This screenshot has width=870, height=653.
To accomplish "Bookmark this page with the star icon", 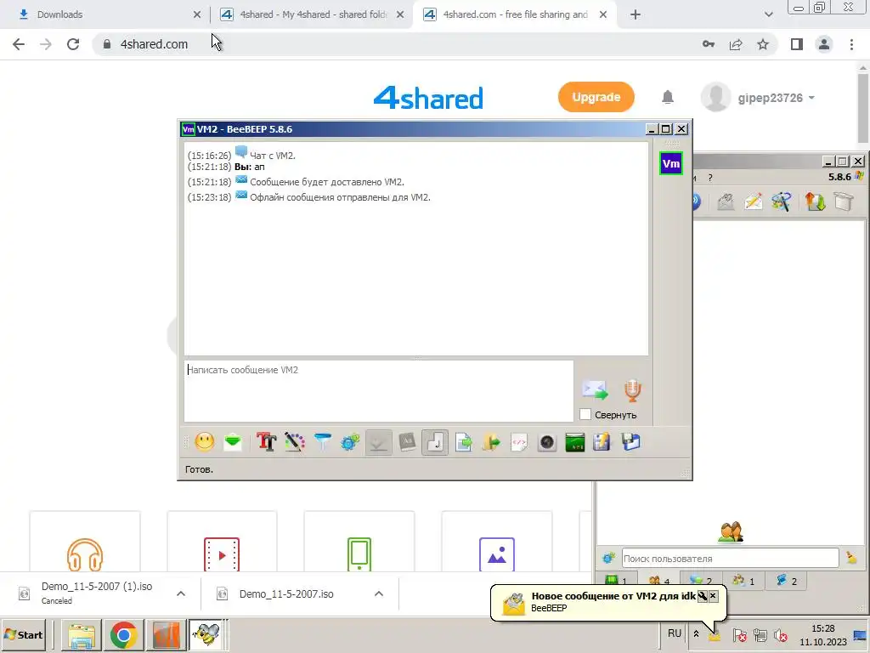I will 763,44.
